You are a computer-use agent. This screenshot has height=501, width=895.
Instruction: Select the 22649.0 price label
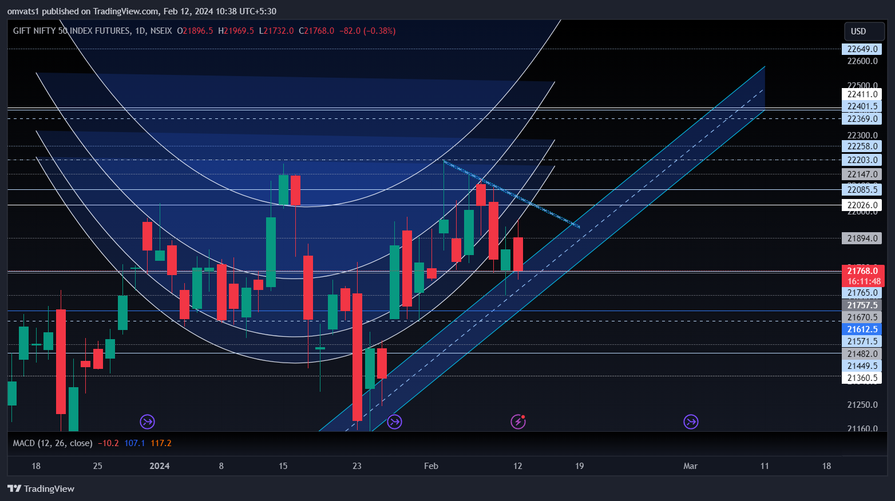pos(862,49)
